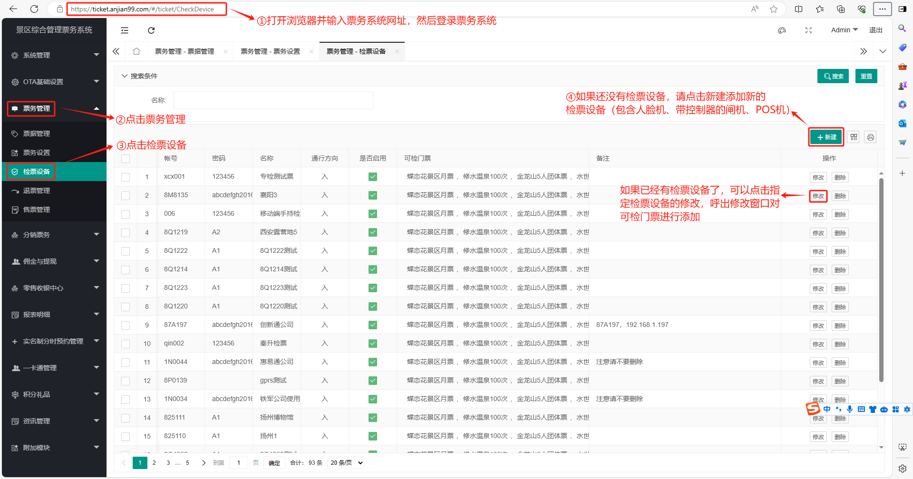The width and height of the screenshot is (913, 479).
Task: Close the 票务管理 - 票务设置 tab
Action: [x=311, y=51]
